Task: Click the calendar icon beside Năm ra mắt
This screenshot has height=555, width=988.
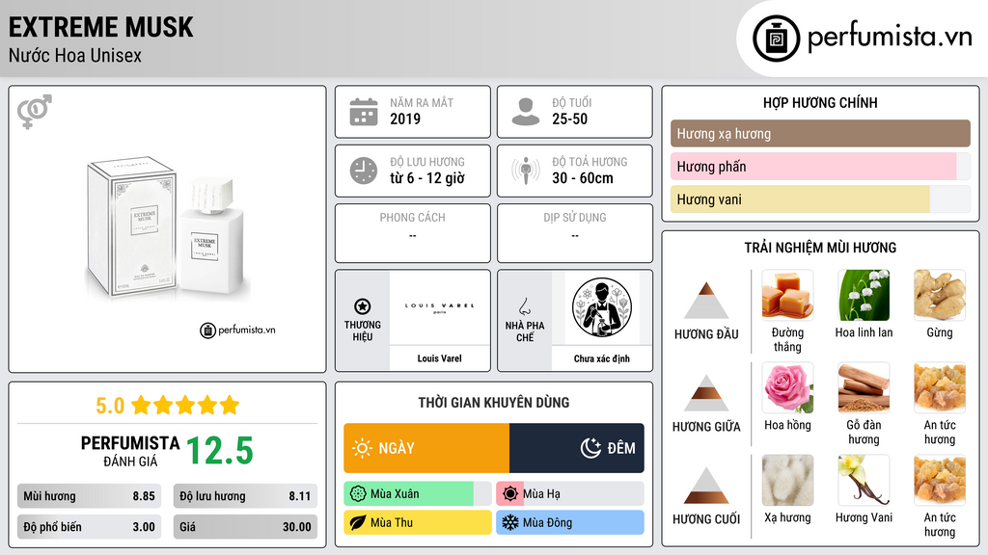Action: pyautogui.click(x=364, y=112)
